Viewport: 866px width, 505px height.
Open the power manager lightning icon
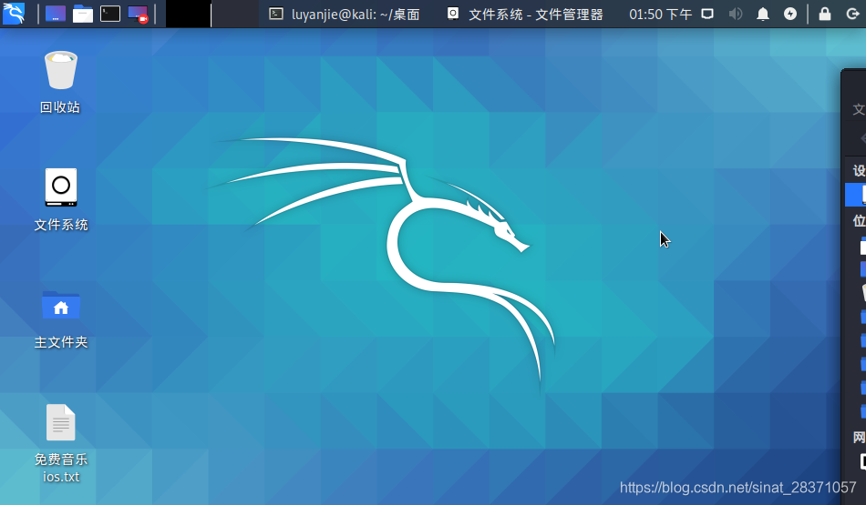pyautogui.click(x=790, y=14)
